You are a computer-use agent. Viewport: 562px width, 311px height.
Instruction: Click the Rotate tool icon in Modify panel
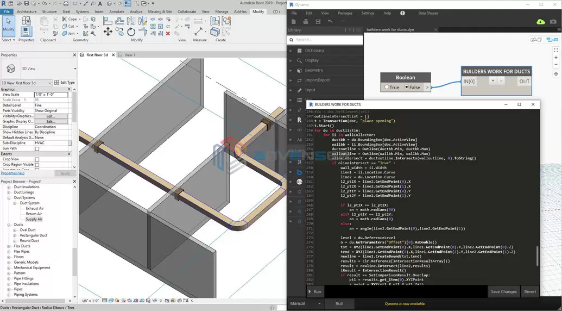click(131, 32)
